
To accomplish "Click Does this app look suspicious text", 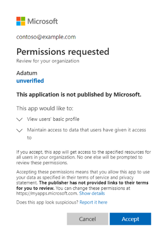I will tap(47, 202).
